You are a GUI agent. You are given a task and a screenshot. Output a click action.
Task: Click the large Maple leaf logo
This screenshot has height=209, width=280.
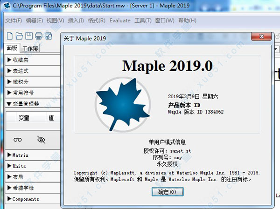coord(123,105)
